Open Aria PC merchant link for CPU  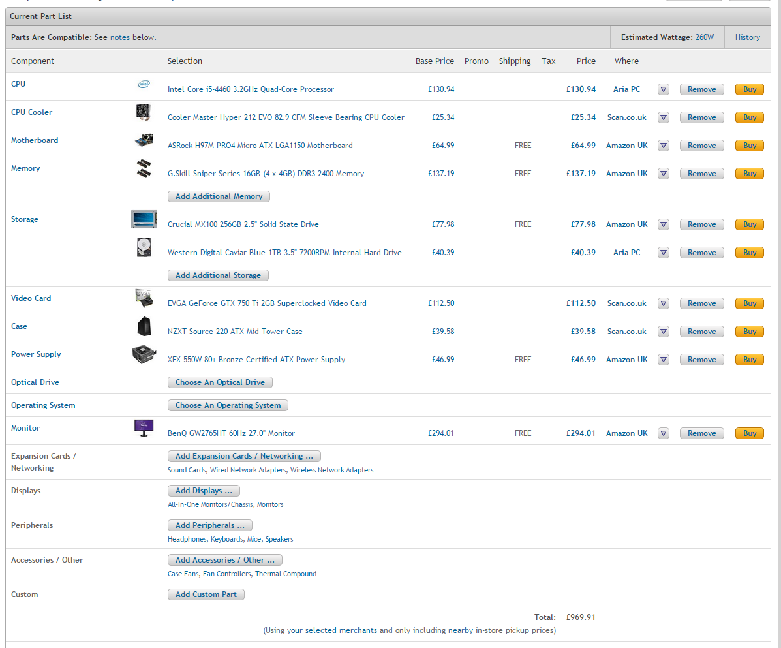coord(626,89)
